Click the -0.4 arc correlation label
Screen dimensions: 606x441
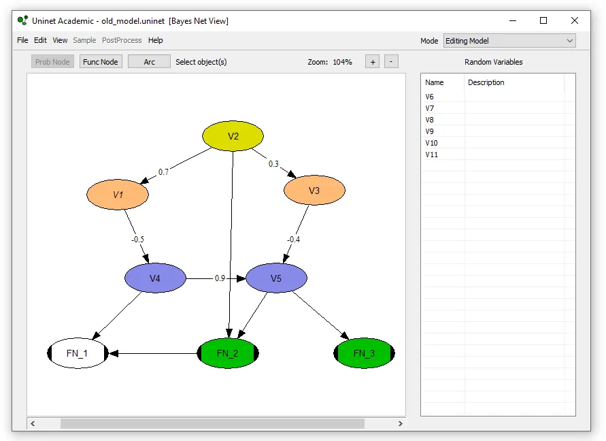[x=293, y=240]
